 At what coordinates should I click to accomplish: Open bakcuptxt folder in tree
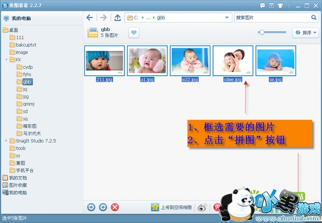point(23,45)
